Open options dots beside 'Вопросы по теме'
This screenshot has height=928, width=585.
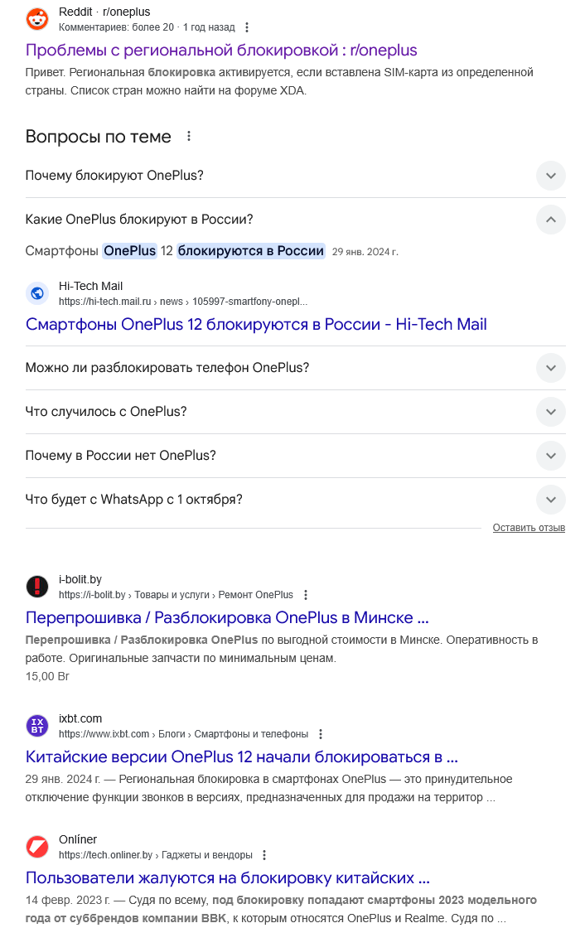[x=189, y=136]
